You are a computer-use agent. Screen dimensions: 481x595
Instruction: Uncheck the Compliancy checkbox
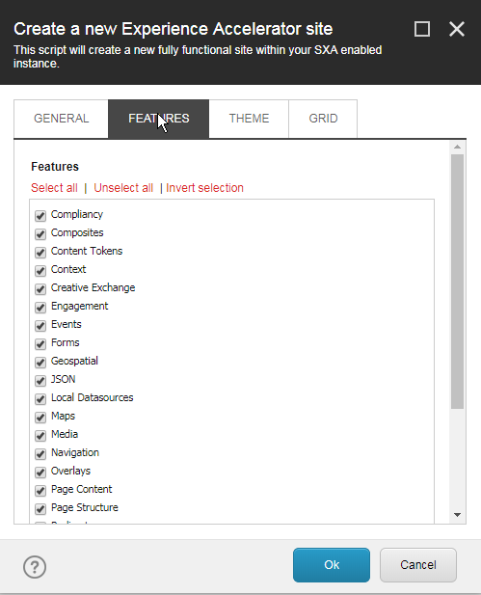40,216
